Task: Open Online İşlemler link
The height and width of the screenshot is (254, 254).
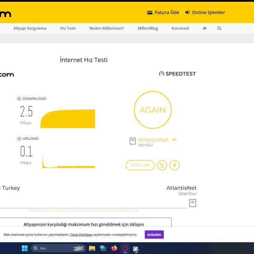Action: [205, 13]
